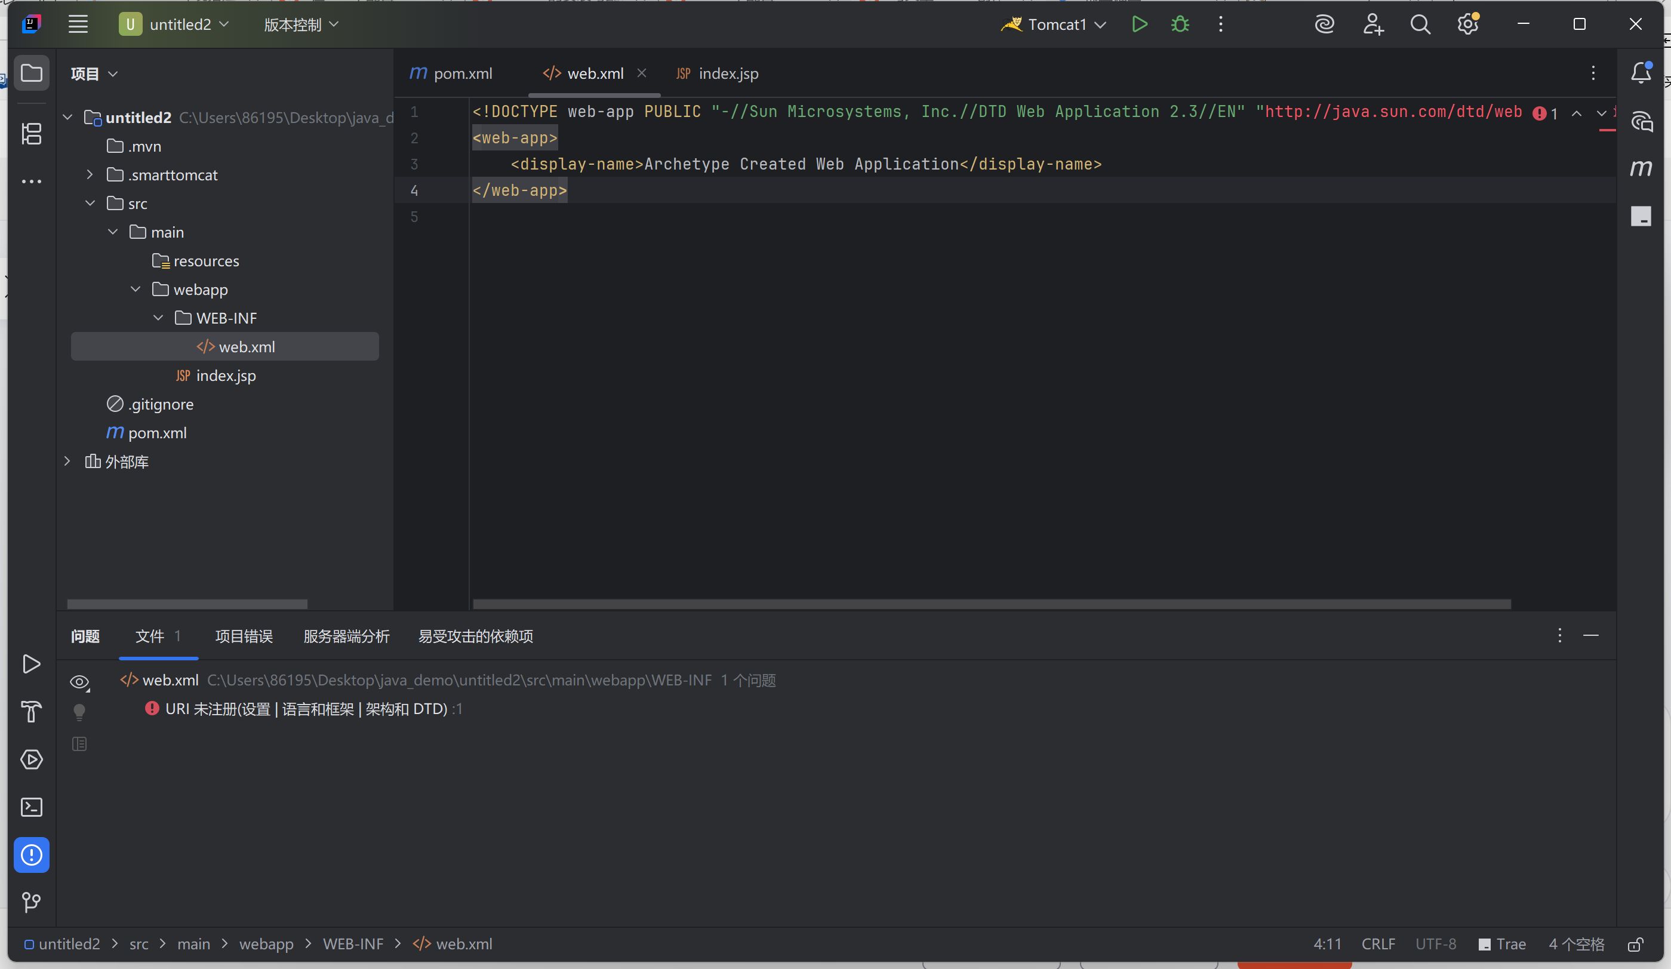Open the Build hammer tool window
Viewport: 1671px width, 969px height.
(31, 712)
